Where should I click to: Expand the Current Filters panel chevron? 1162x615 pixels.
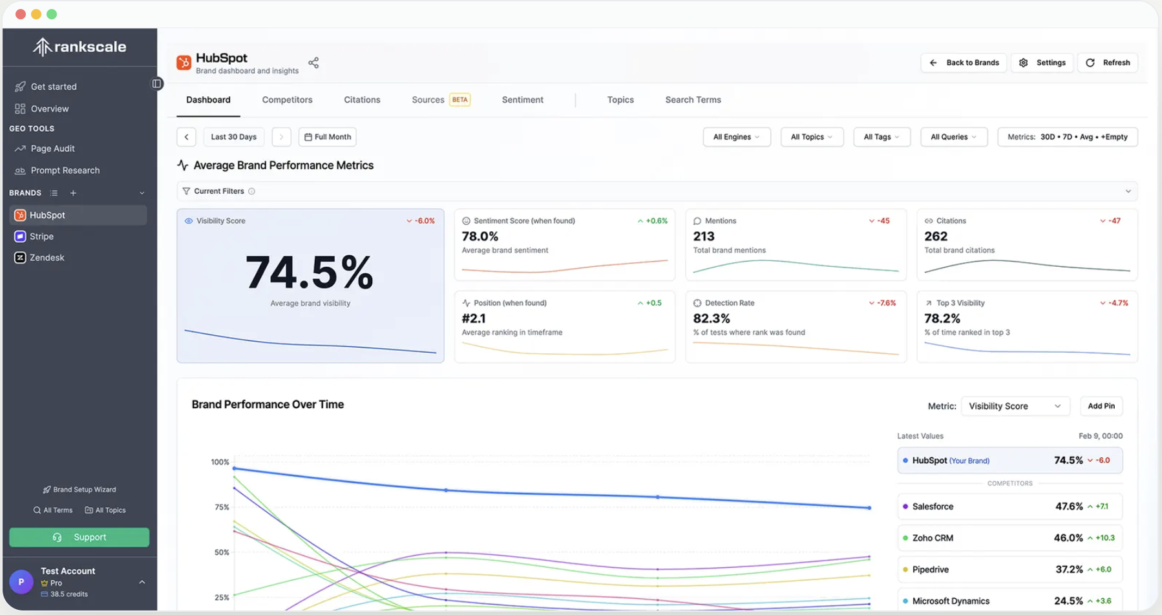pos(1128,191)
